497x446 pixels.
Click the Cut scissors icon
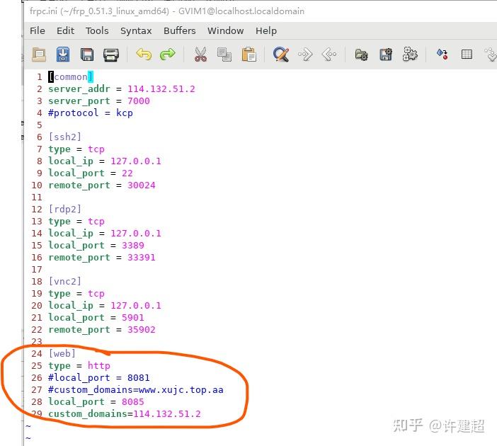click(x=200, y=55)
